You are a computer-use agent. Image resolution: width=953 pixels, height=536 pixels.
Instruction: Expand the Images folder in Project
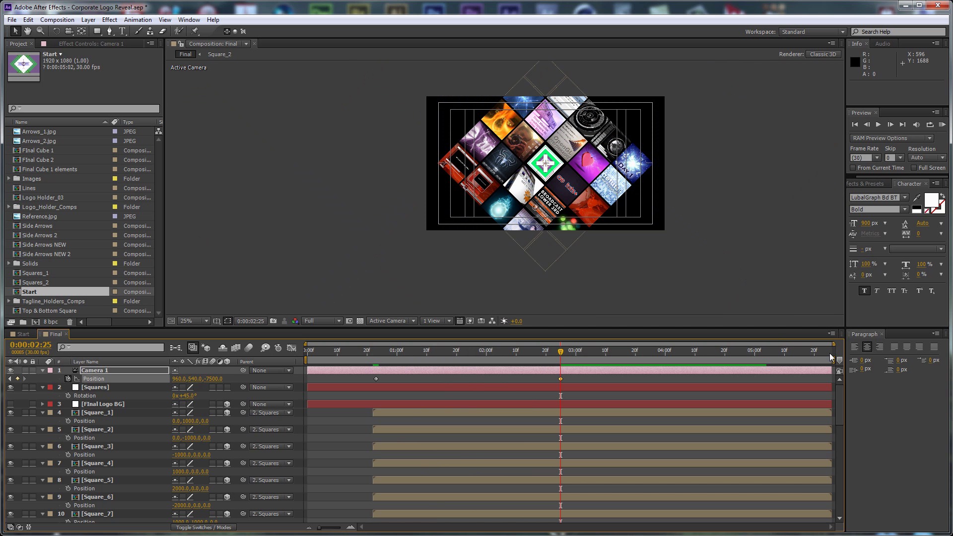pyautogui.click(x=9, y=179)
